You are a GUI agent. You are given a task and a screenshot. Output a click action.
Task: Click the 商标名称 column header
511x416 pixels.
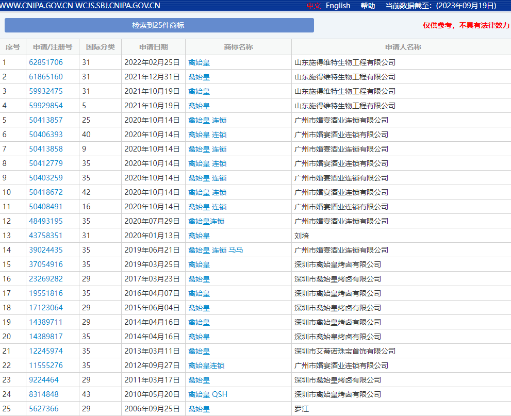pyautogui.click(x=238, y=47)
